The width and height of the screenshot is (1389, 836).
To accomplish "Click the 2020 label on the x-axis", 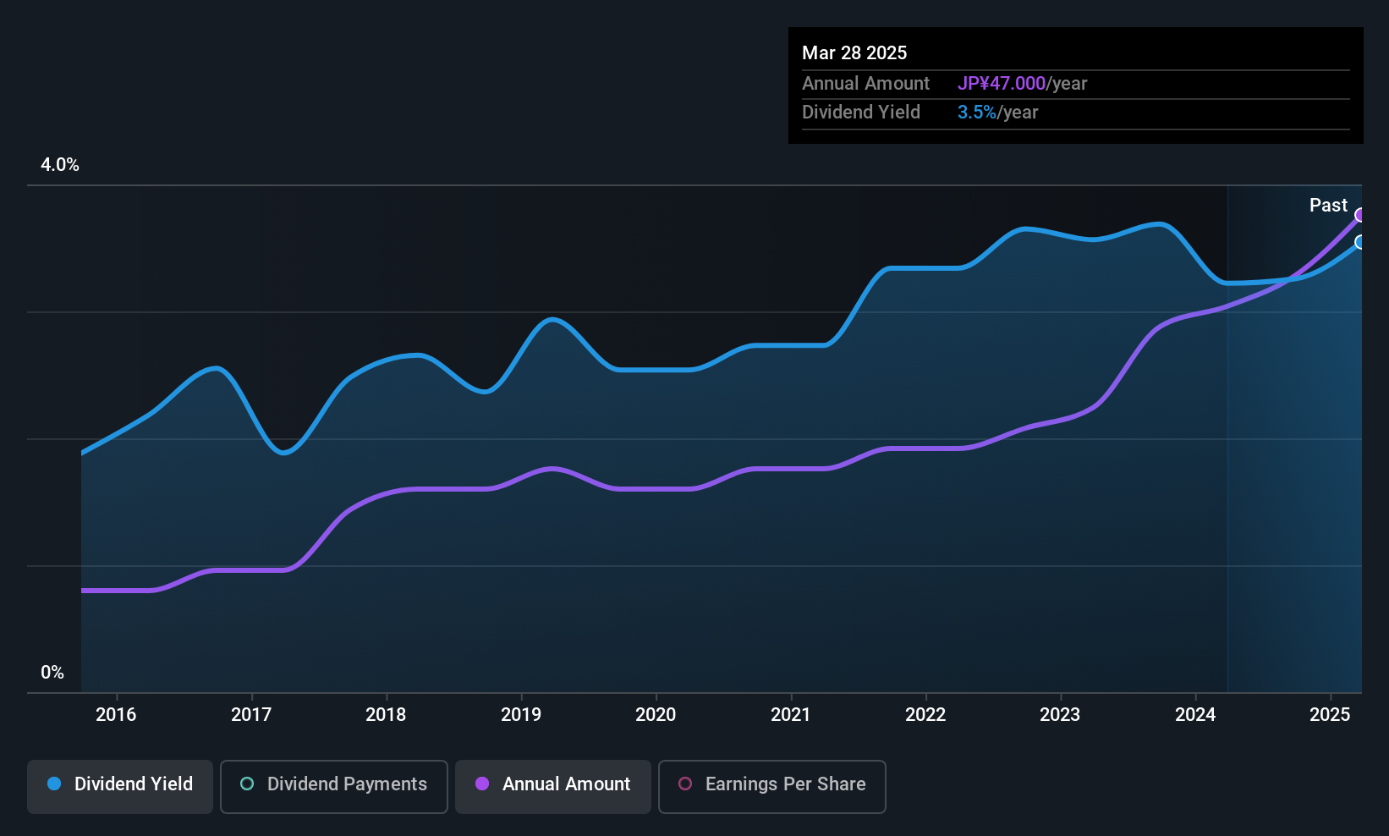I will tap(656, 714).
